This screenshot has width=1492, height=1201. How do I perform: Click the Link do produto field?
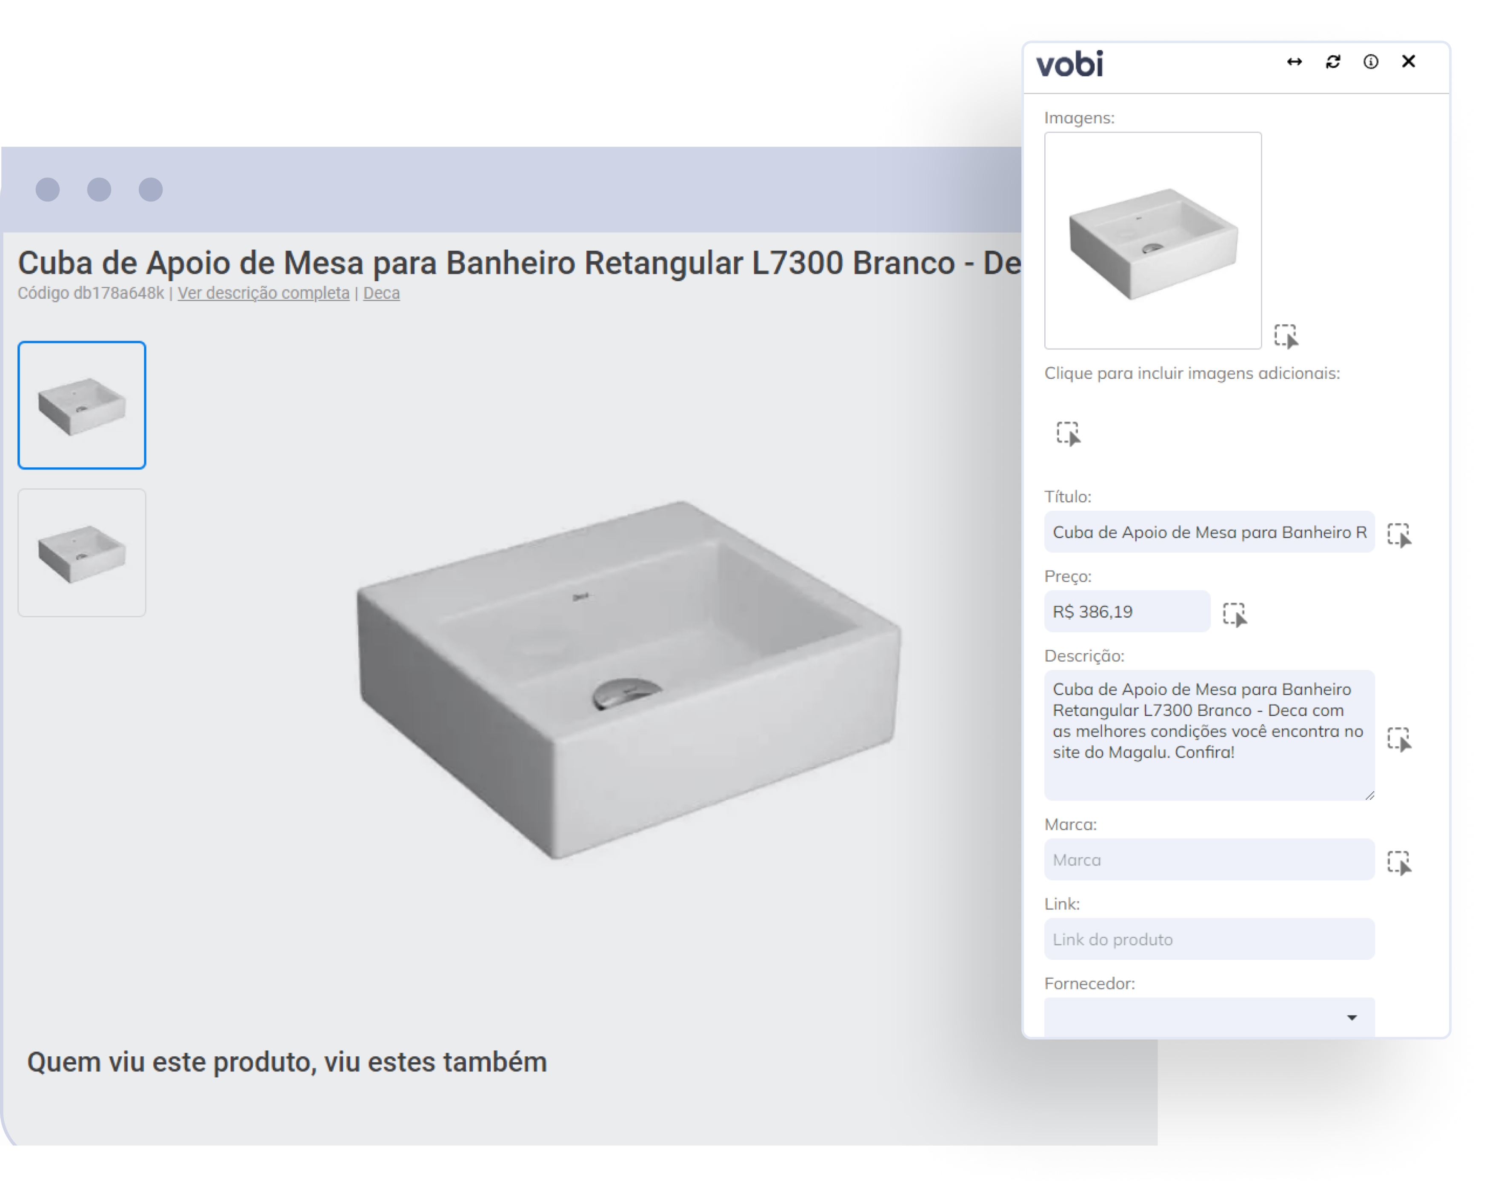(1209, 939)
